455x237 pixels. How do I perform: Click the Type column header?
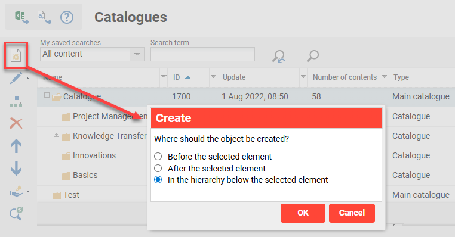point(401,77)
